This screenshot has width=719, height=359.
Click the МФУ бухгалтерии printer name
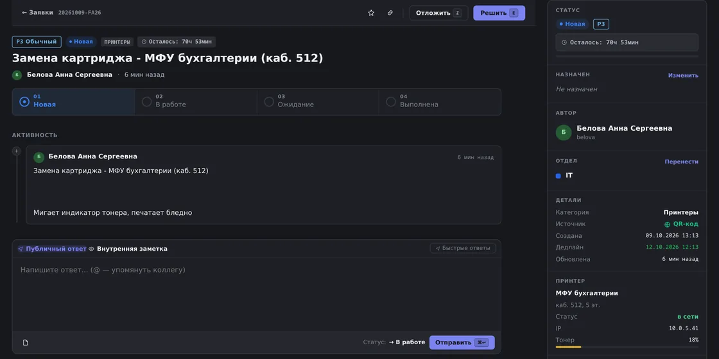tap(587, 293)
